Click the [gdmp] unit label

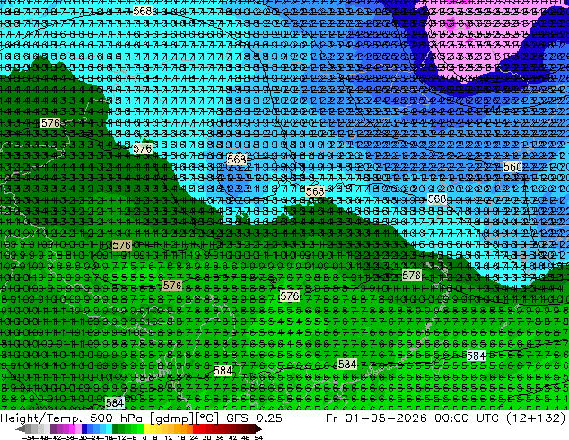171,418
